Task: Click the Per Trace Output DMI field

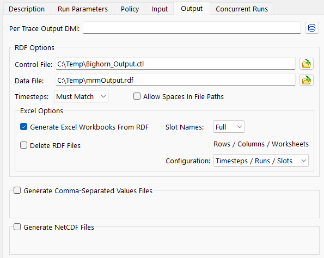Action: click(x=192, y=28)
